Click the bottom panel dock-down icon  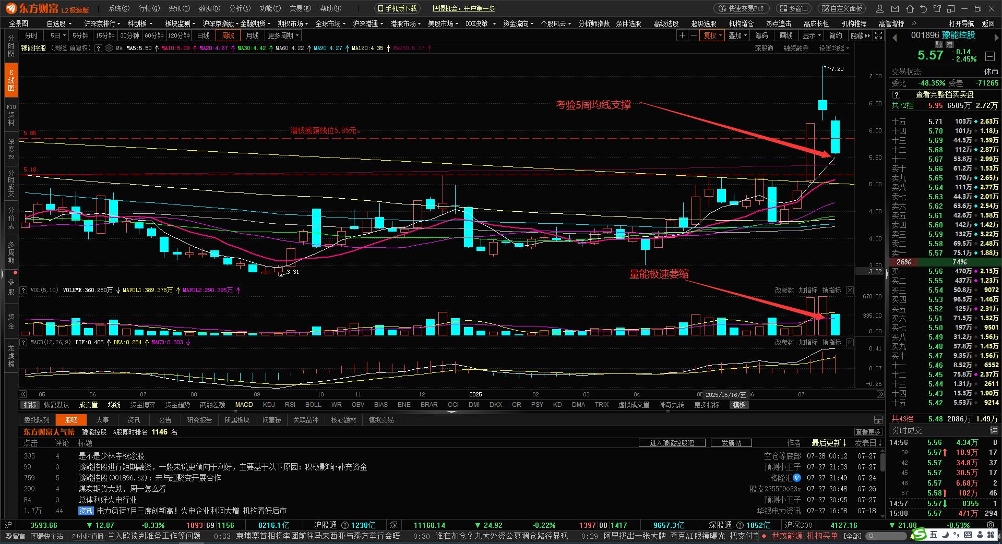click(x=878, y=420)
